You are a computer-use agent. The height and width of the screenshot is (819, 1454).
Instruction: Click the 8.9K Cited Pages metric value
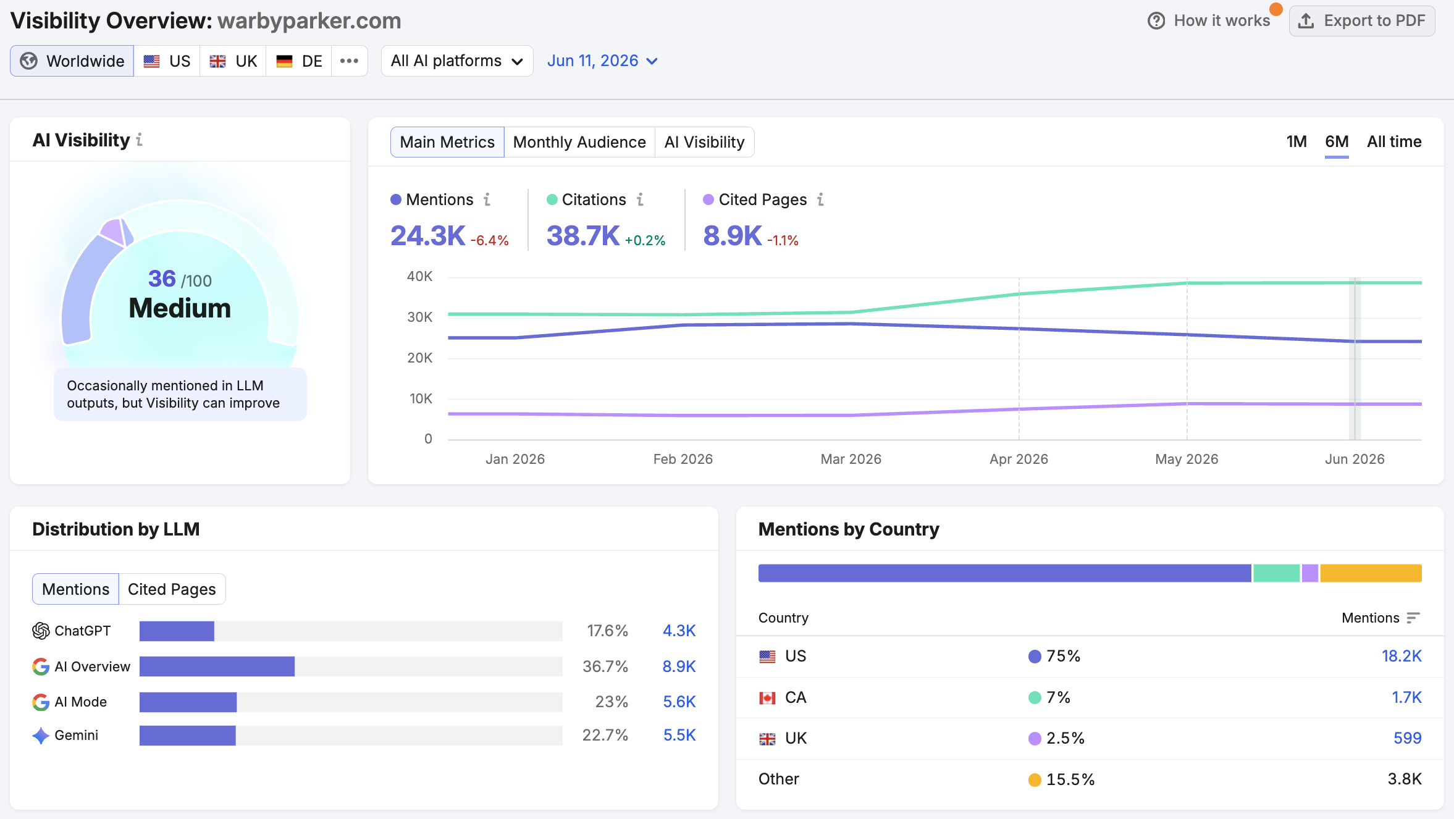tap(732, 236)
